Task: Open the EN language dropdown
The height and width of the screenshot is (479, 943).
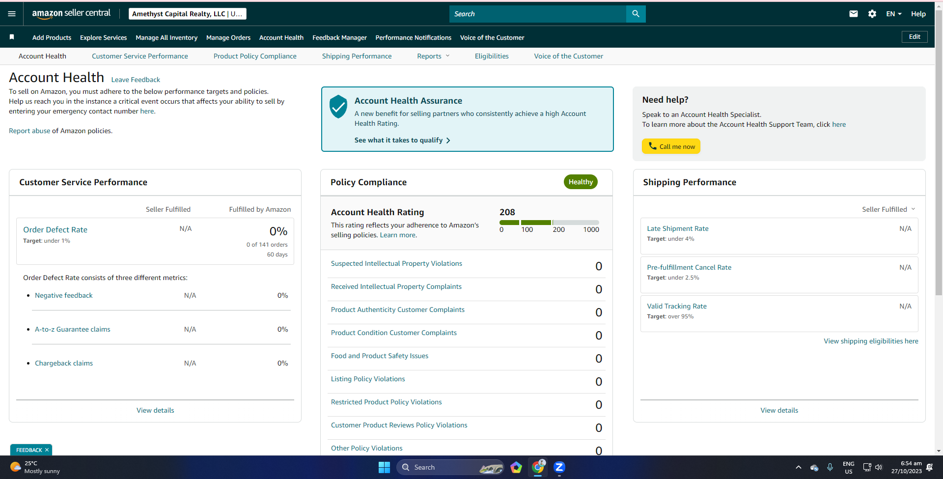Action: (894, 14)
